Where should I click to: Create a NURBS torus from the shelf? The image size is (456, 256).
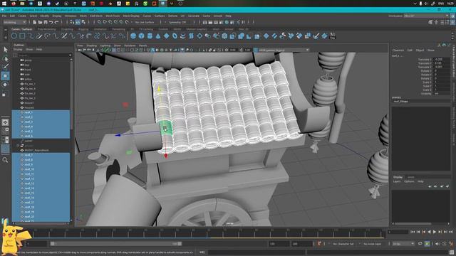(175, 36)
